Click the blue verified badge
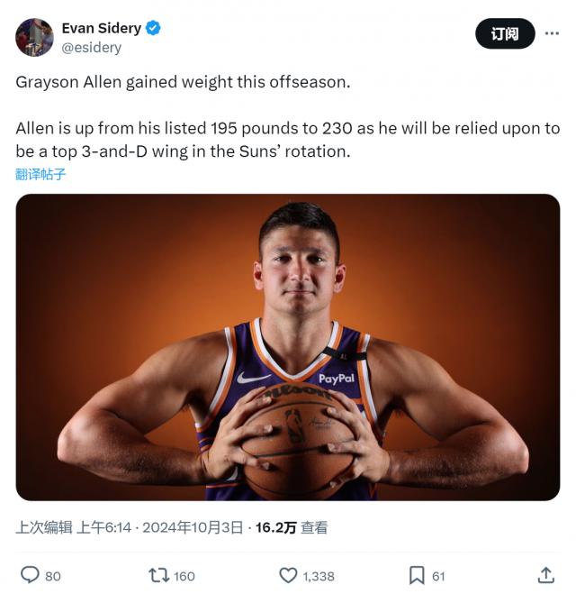 tap(154, 28)
